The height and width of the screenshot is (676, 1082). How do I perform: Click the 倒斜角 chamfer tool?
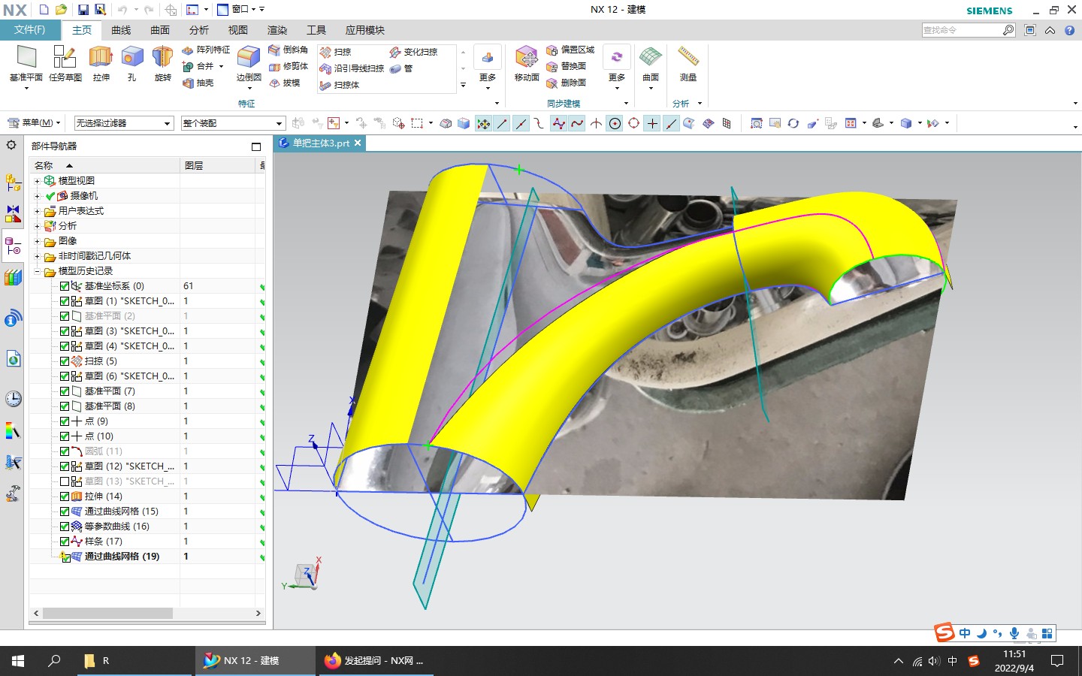(x=289, y=50)
